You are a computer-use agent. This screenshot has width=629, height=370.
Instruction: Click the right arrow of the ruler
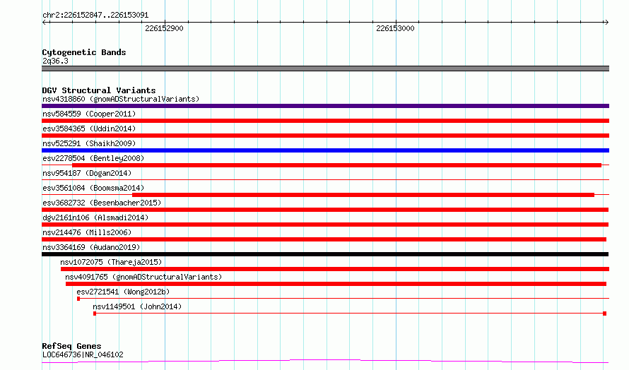[x=606, y=23]
